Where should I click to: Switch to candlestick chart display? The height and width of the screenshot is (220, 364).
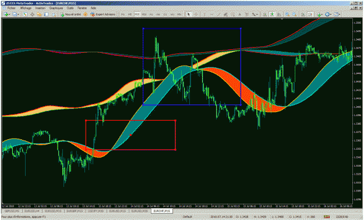272,15
